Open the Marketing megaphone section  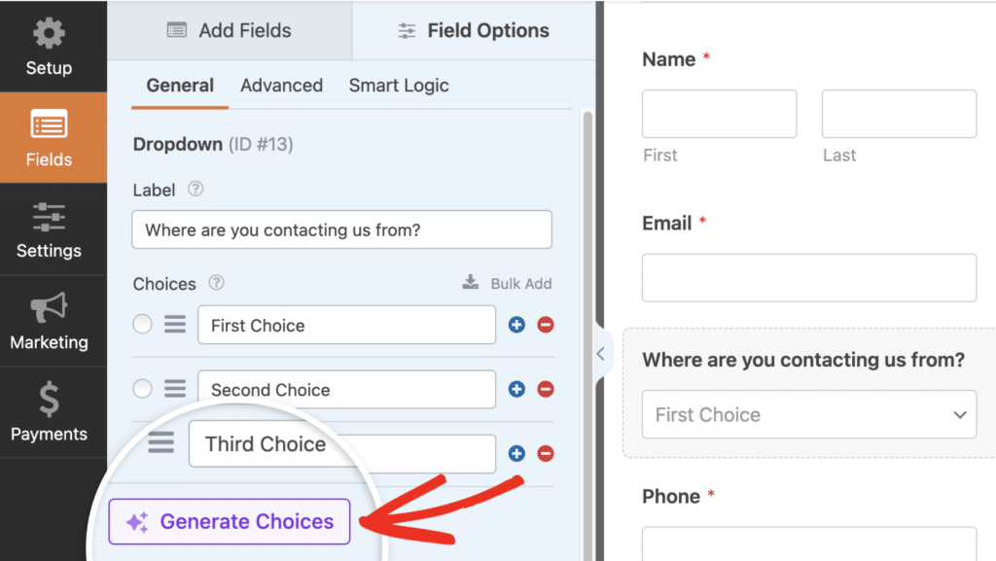tap(49, 321)
